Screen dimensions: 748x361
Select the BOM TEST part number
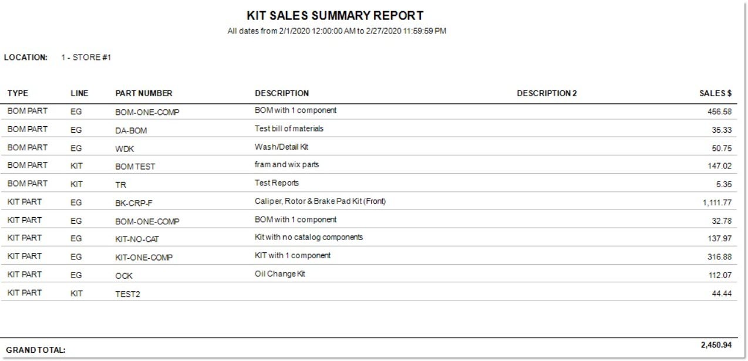(135, 167)
